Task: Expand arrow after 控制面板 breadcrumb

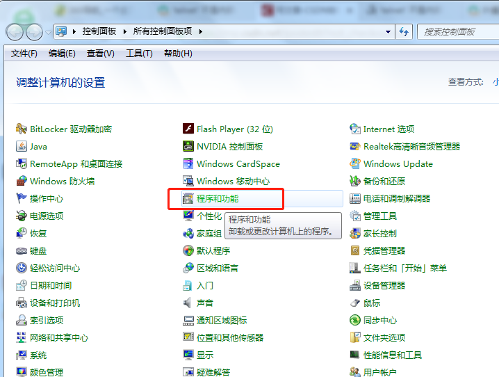Action: tap(125, 31)
